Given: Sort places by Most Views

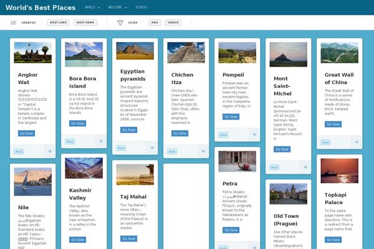Looking at the screenshot, I should coord(85,22).
